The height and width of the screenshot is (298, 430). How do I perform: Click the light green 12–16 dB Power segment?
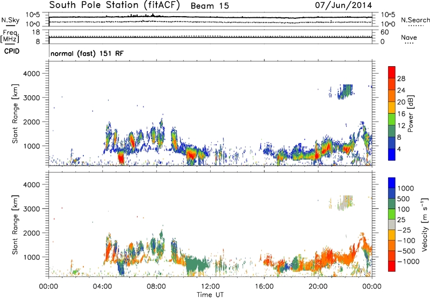coord(392,119)
